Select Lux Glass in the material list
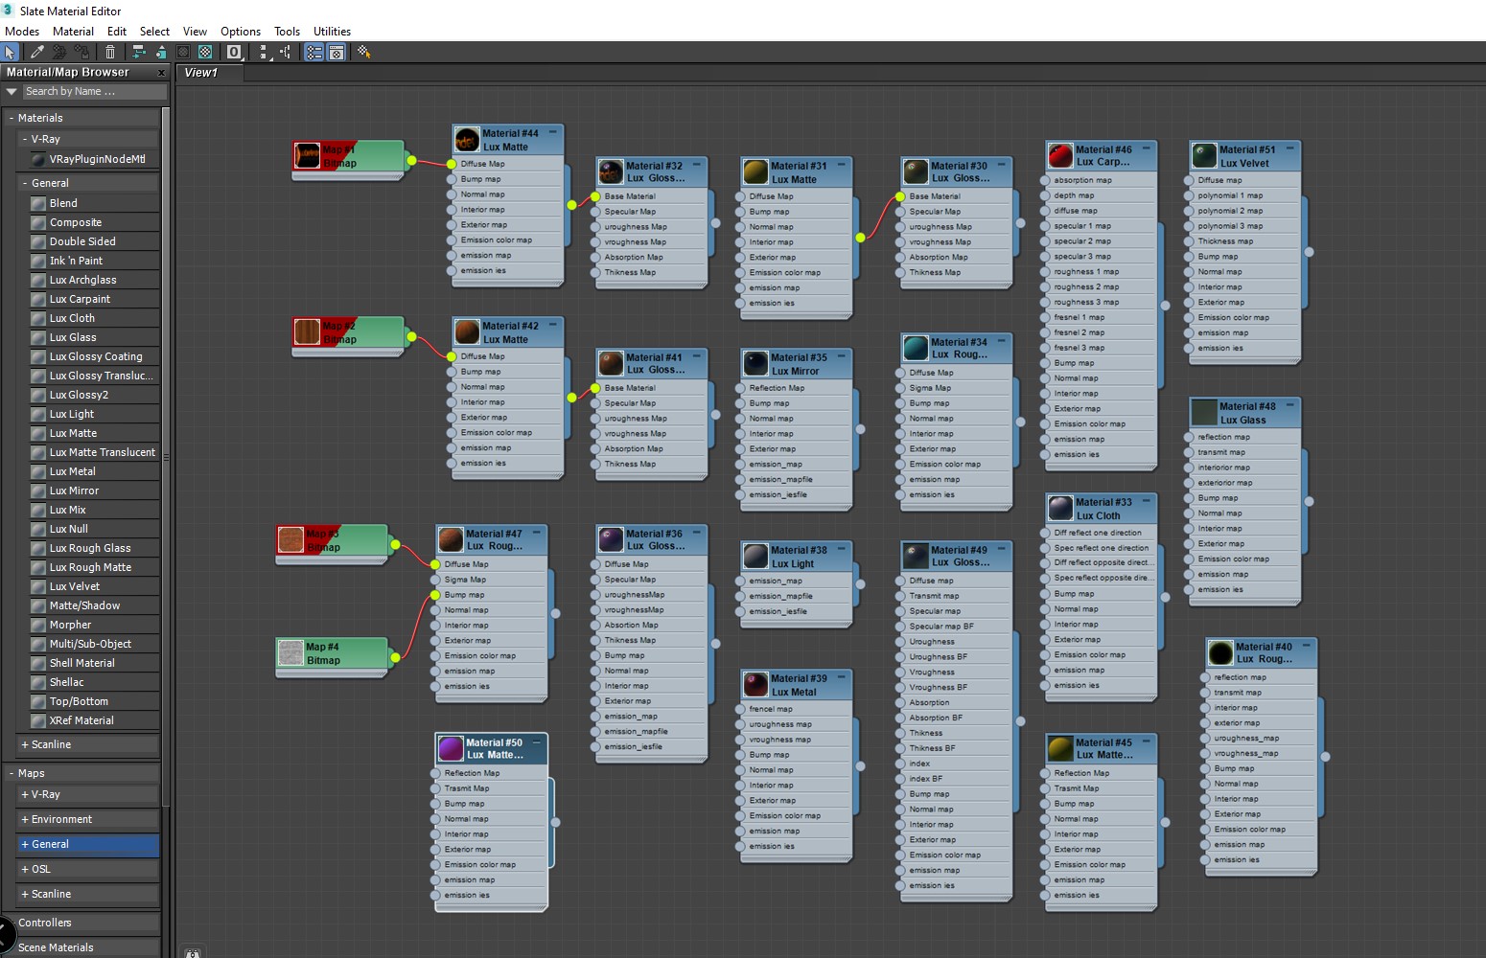1486x958 pixels. [x=73, y=337]
